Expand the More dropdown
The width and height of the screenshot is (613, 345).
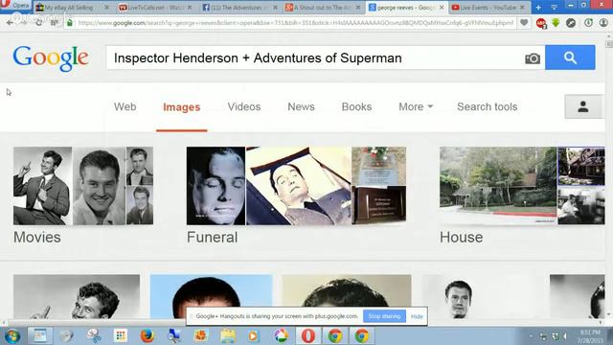coord(416,106)
